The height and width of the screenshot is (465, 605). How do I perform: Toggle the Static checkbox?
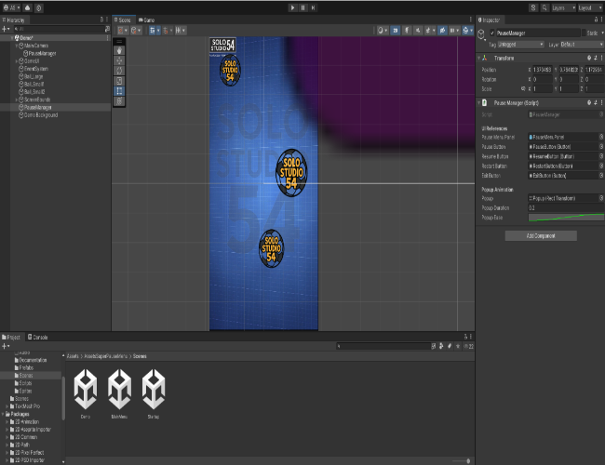(584, 33)
